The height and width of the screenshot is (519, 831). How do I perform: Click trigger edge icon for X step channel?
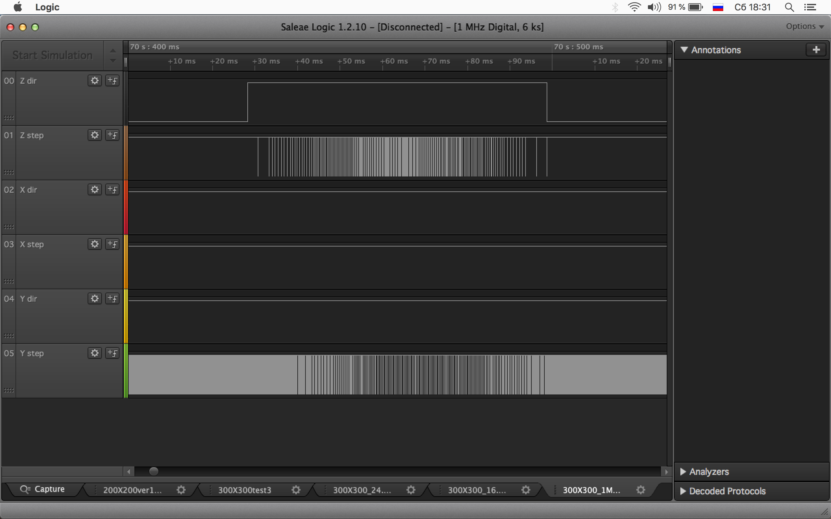pos(112,244)
